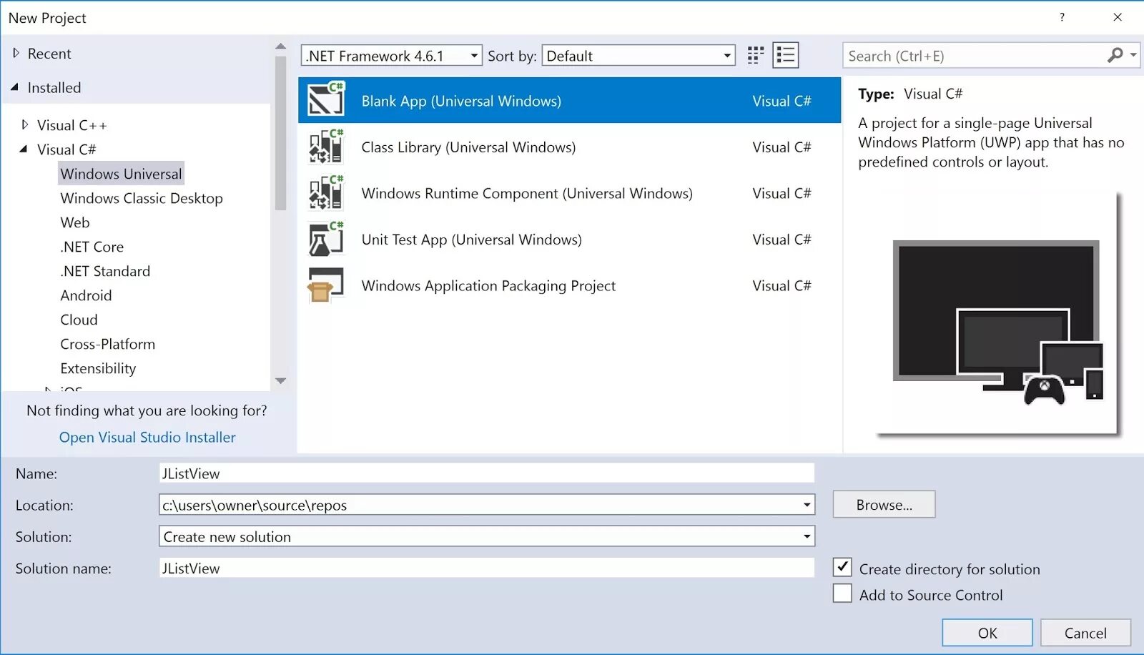Image resolution: width=1144 pixels, height=655 pixels.
Task: Click the Blank App project template icon
Action: [326, 100]
